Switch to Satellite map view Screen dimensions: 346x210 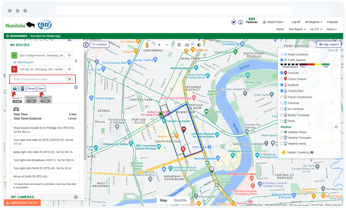180,200
